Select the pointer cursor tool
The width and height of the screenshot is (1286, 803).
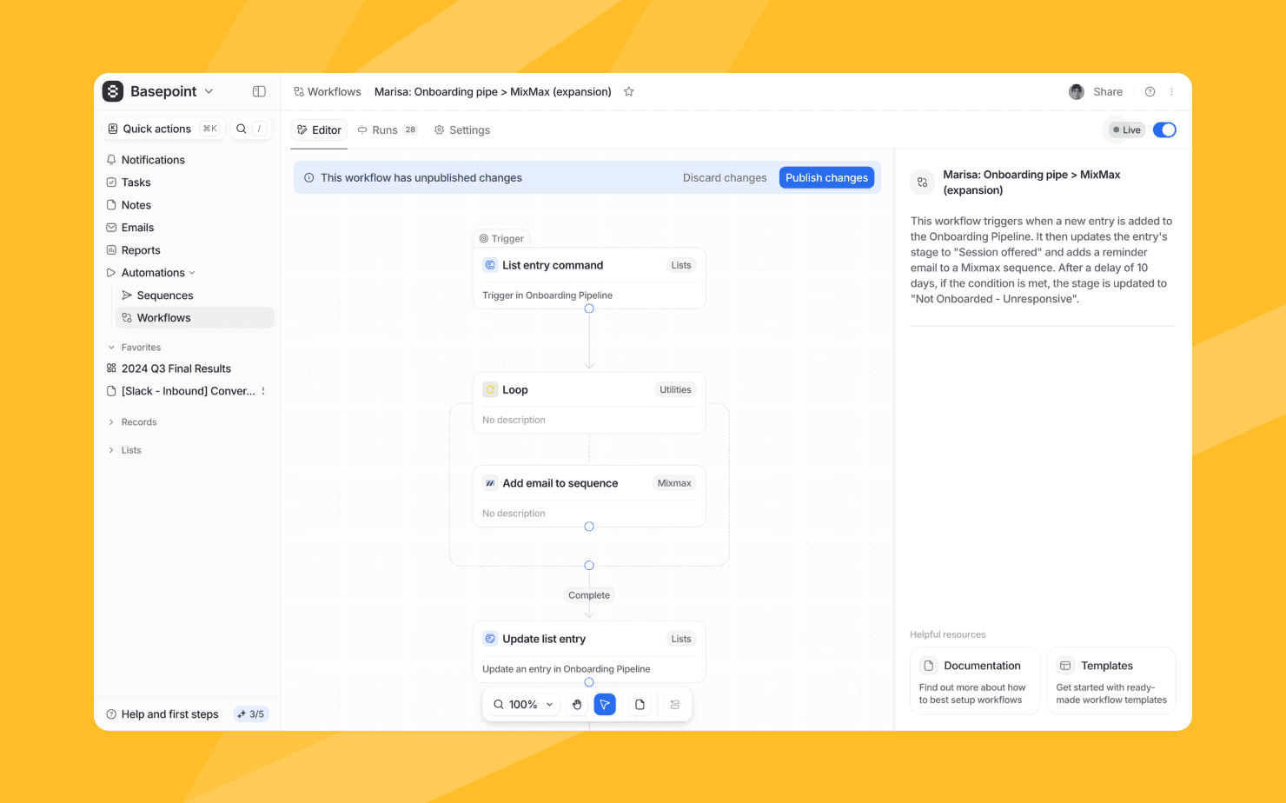tap(605, 705)
